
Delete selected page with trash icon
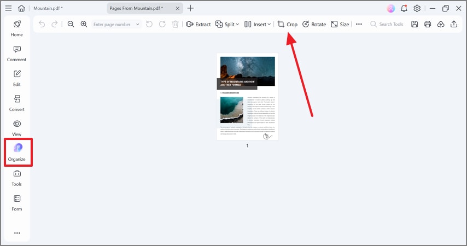tap(176, 24)
